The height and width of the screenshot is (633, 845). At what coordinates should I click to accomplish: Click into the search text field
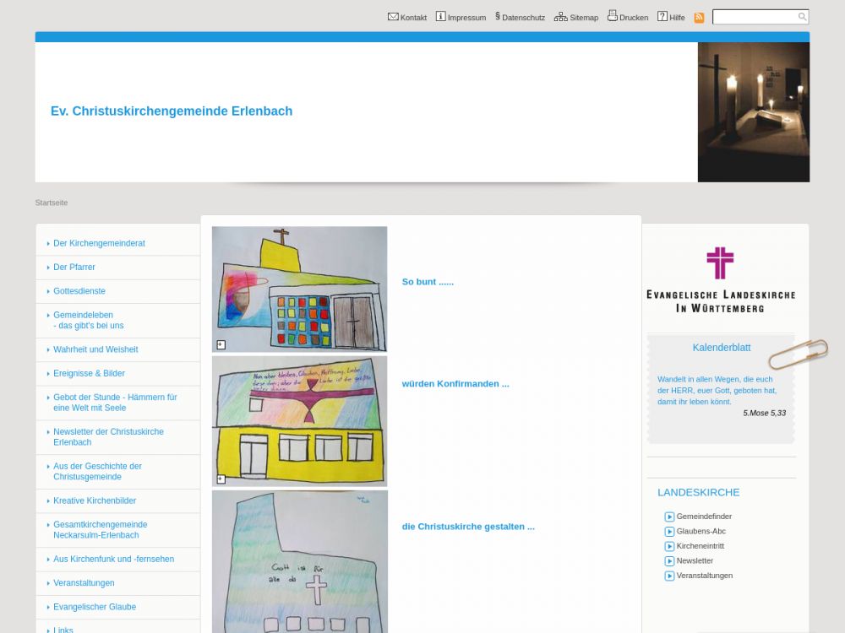point(755,17)
